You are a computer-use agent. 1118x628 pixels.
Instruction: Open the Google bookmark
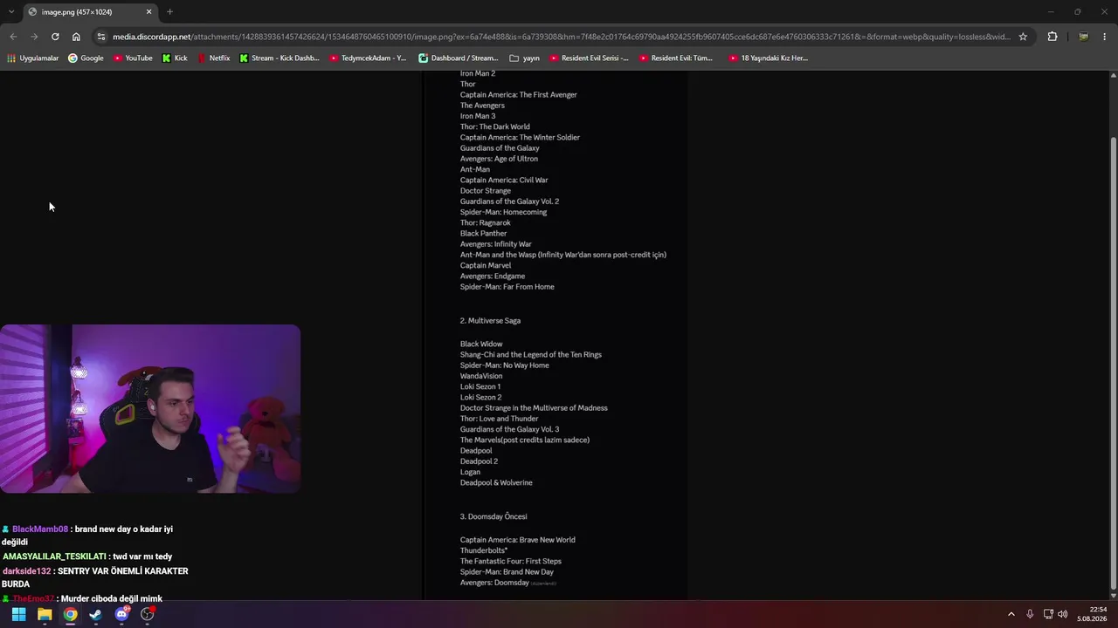(x=86, y=58)
